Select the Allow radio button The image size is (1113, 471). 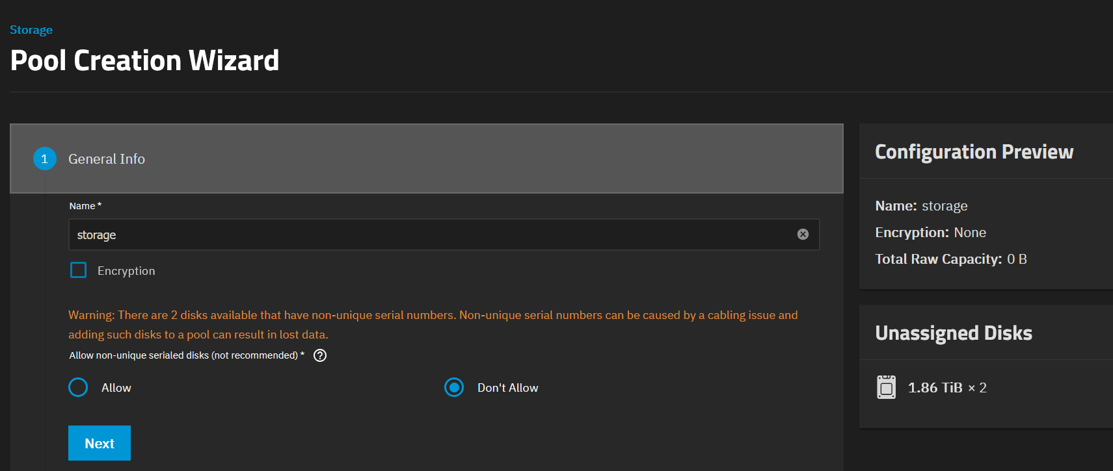[78, 388]
